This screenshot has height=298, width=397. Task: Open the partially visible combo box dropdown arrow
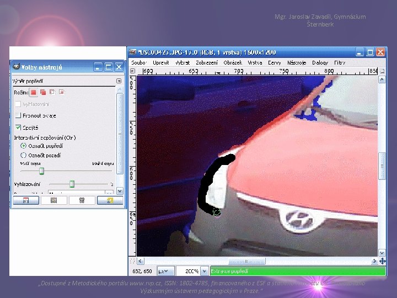[109, 193]
